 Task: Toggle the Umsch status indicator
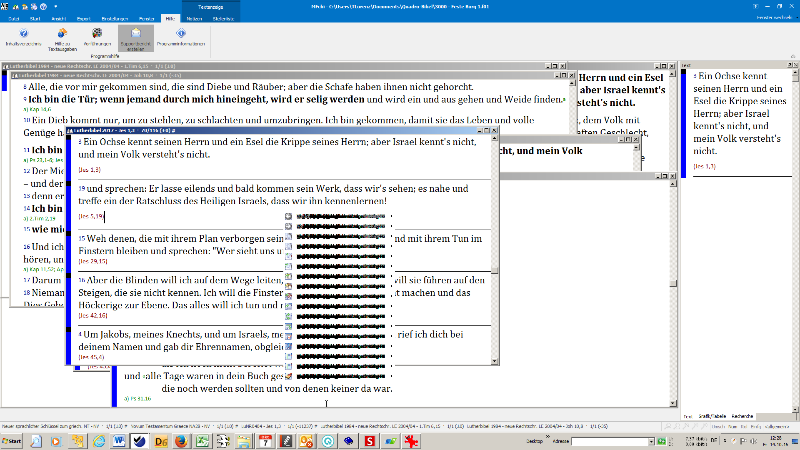coord(718,427)
